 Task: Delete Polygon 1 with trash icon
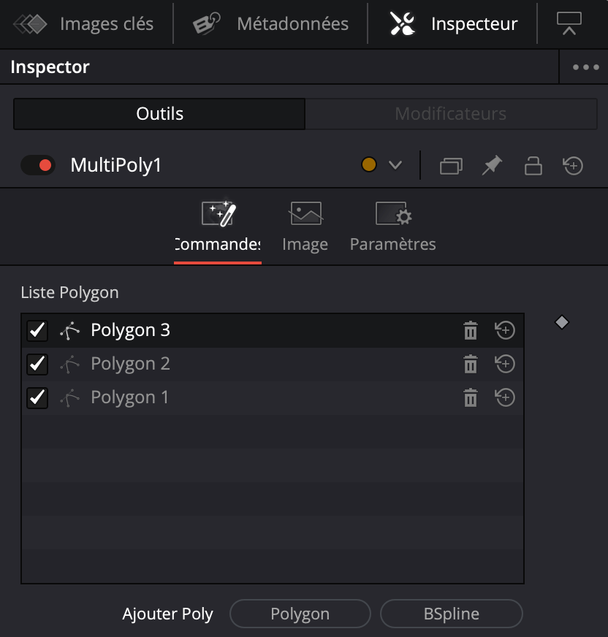pyautogui.click(x=471, y=397)
